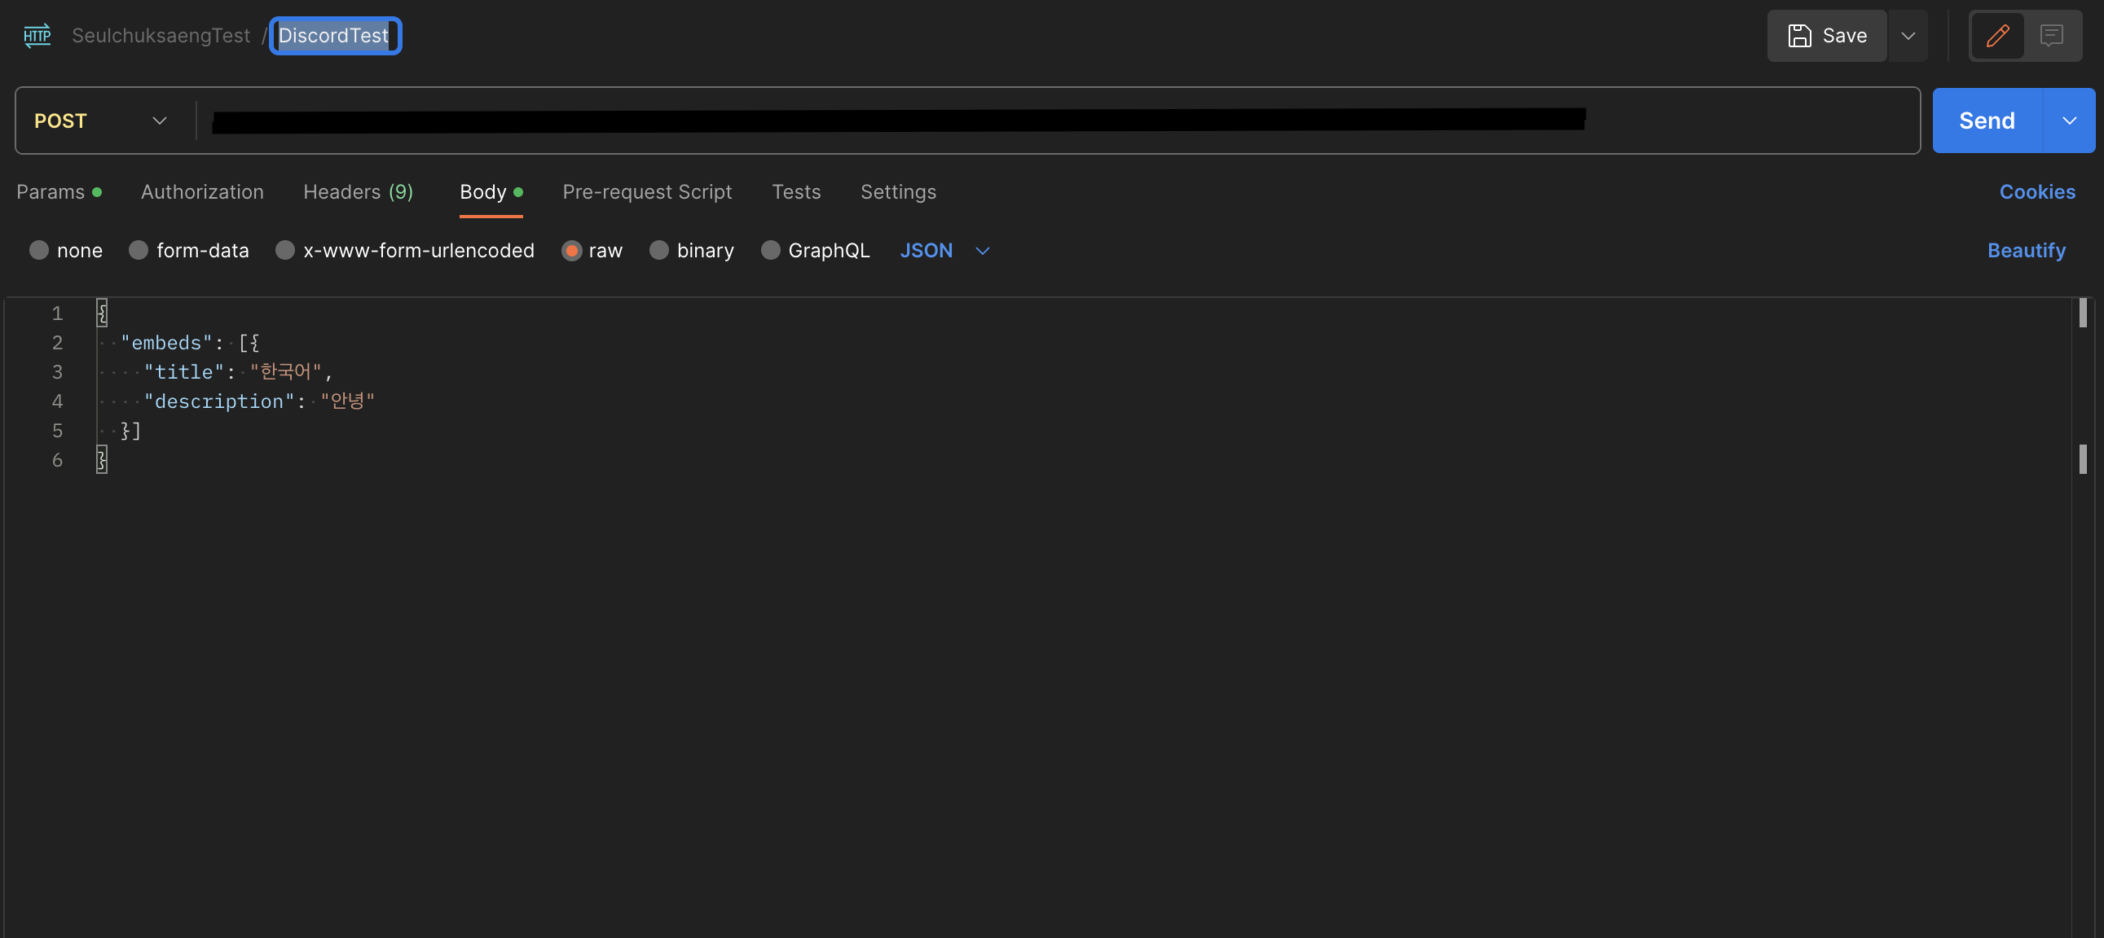Open the Headers (9) tab

pos(358,192)
